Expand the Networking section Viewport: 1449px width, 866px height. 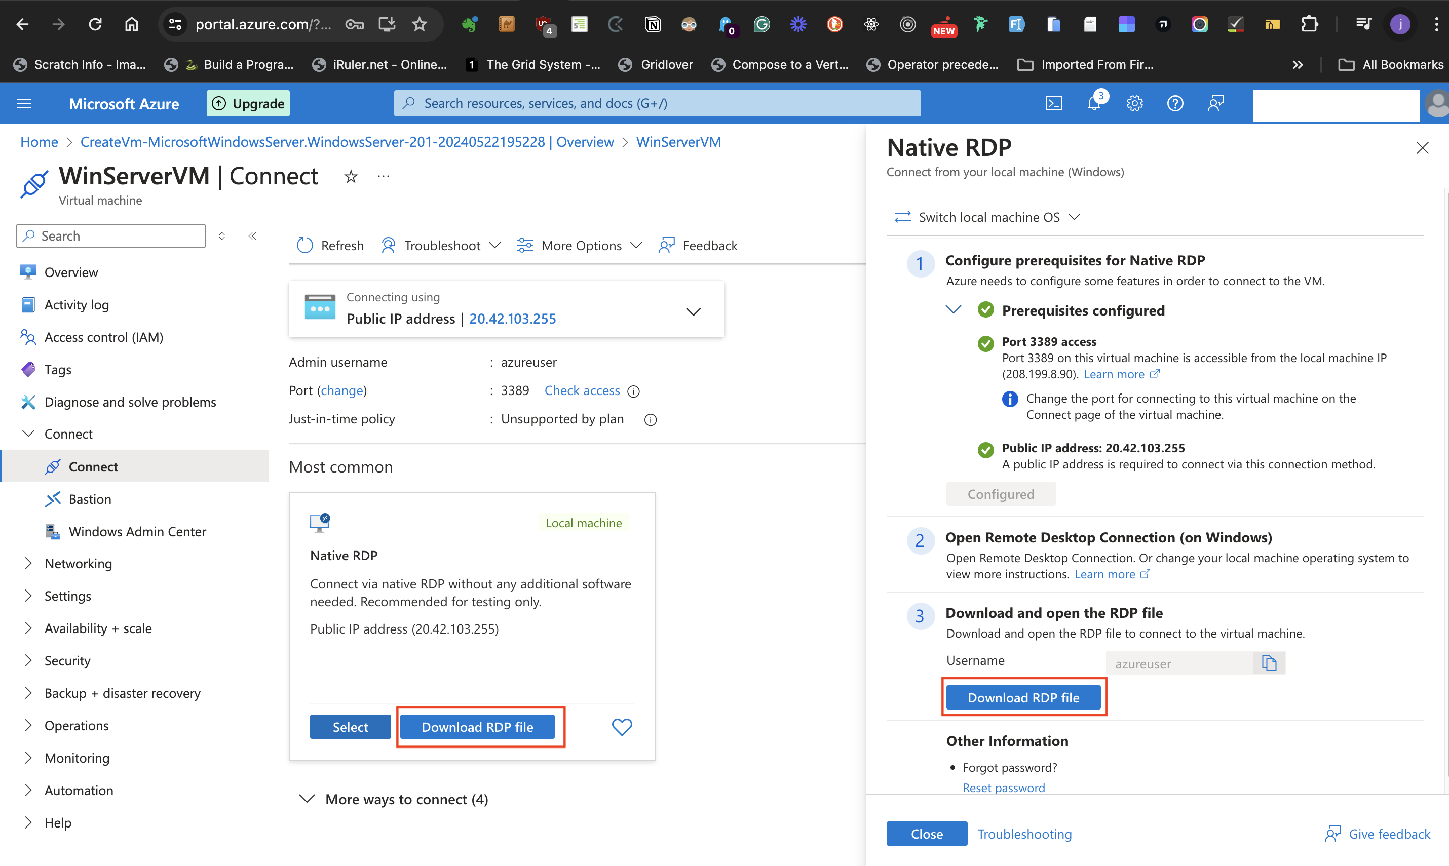pos(78,563)
